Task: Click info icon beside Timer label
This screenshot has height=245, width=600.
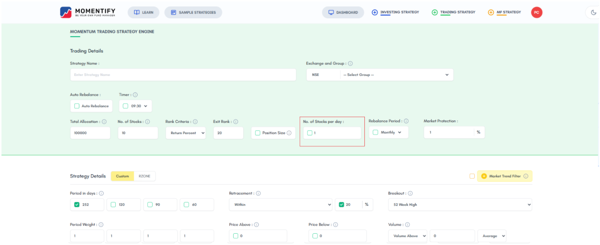Action: click(135, 95)
